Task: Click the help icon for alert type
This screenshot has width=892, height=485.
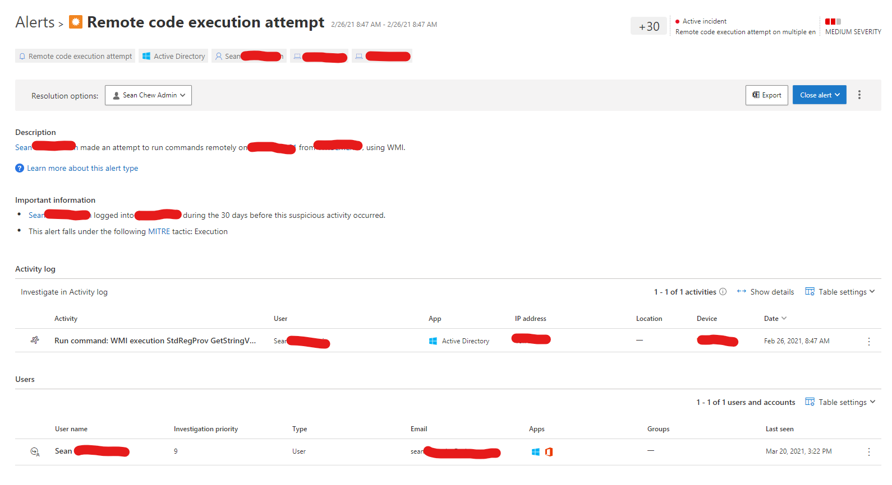Action: (20, 168)
